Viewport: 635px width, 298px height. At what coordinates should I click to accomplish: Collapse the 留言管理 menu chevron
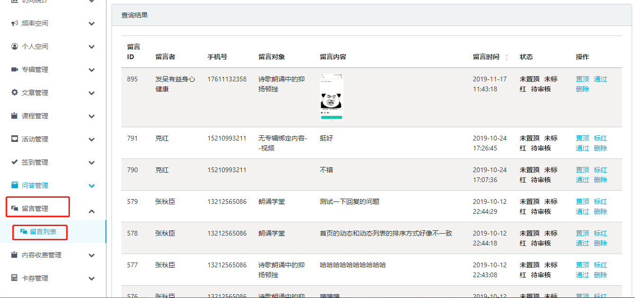click(92, 211)
